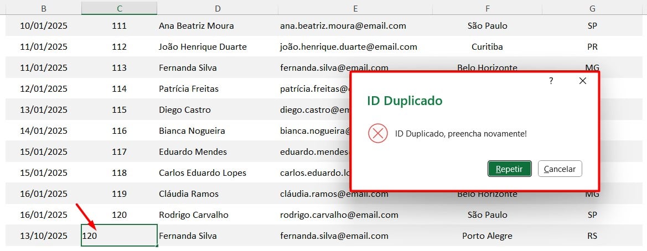Select date 15/01/2025 in Eduardo Mendes row
Screen dimensions: 647x251
pos(44,151)
